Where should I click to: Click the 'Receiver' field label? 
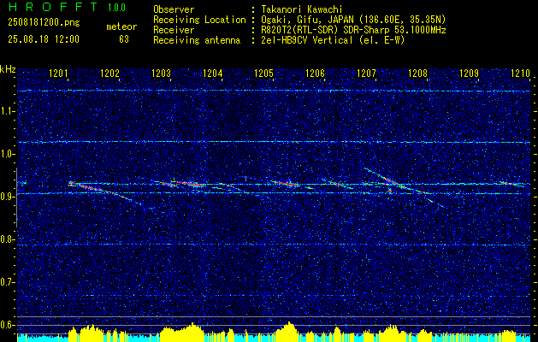pos(174,30)
